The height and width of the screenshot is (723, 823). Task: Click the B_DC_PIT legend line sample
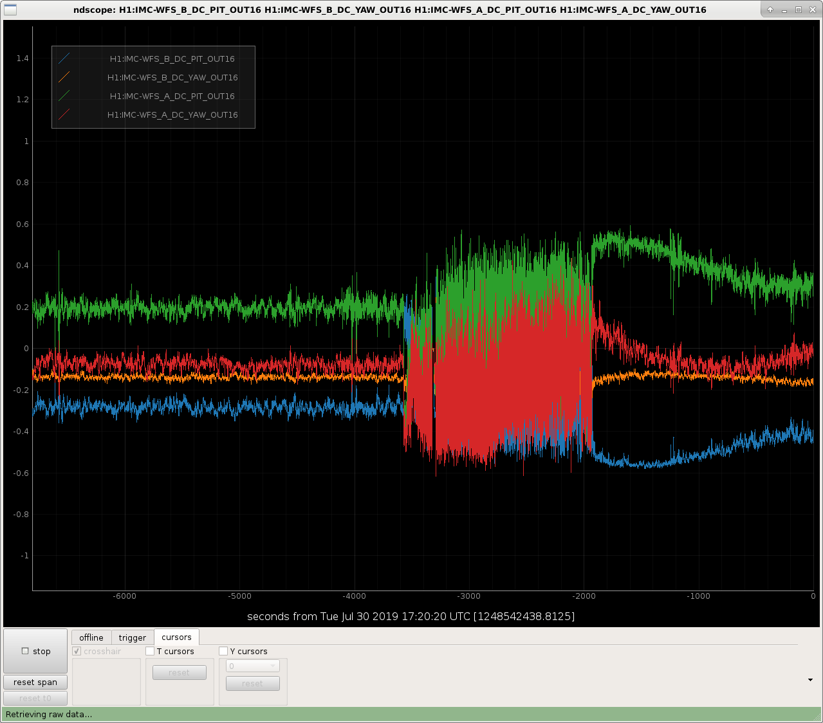pyautogui.click(x=64, y=59)
